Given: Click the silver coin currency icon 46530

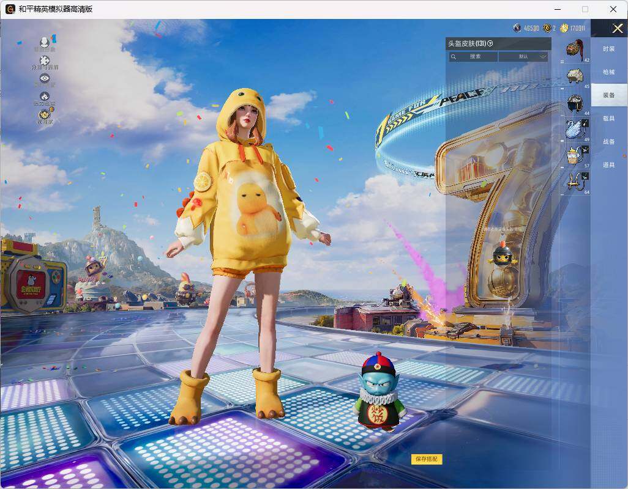Looking at the screenshot, I should point(517,28).
